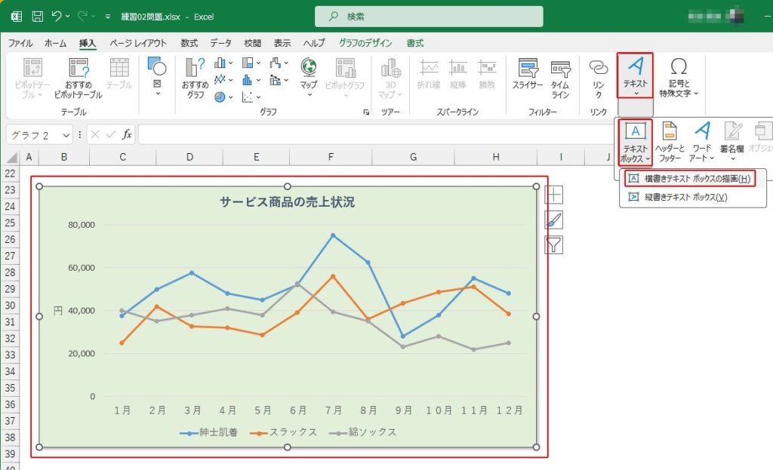Open the Chart Filters funnel button
This screenshot has width=773, height=470.
(x=554, y=244)
